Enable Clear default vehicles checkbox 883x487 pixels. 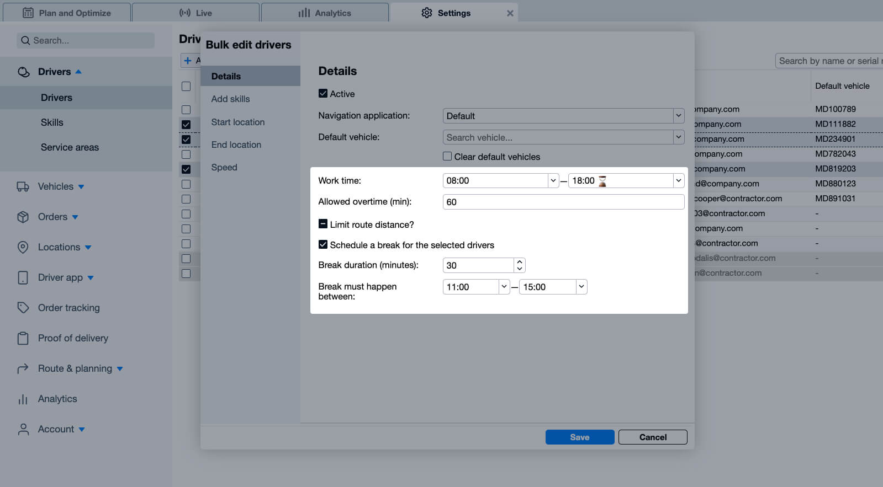click(x=447, y=157)
